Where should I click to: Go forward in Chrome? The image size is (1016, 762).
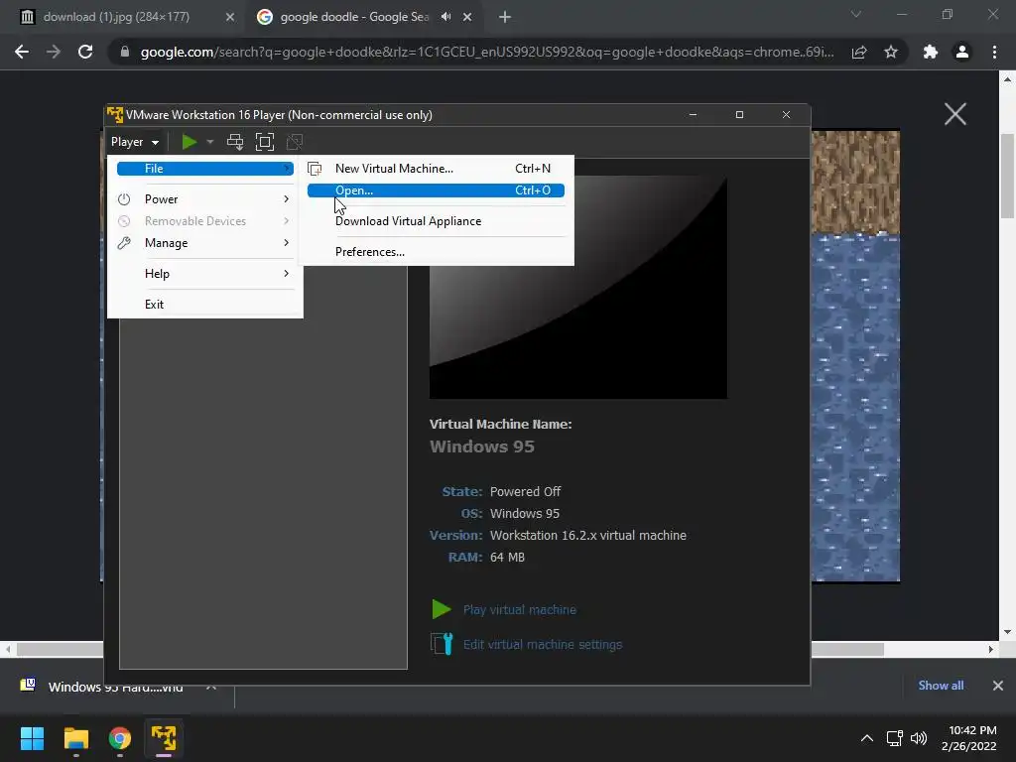tap(54, 52)
